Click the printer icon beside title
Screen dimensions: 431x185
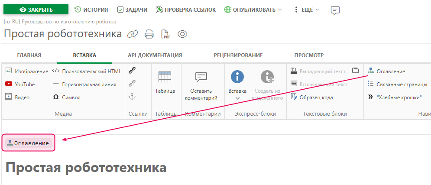tap(149, 34)
